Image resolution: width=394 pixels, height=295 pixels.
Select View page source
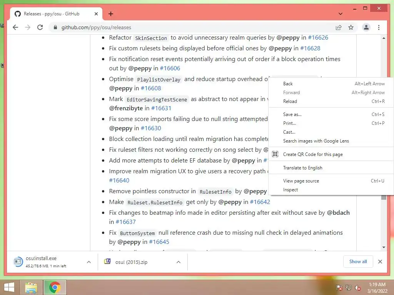(x=331, y=181)
